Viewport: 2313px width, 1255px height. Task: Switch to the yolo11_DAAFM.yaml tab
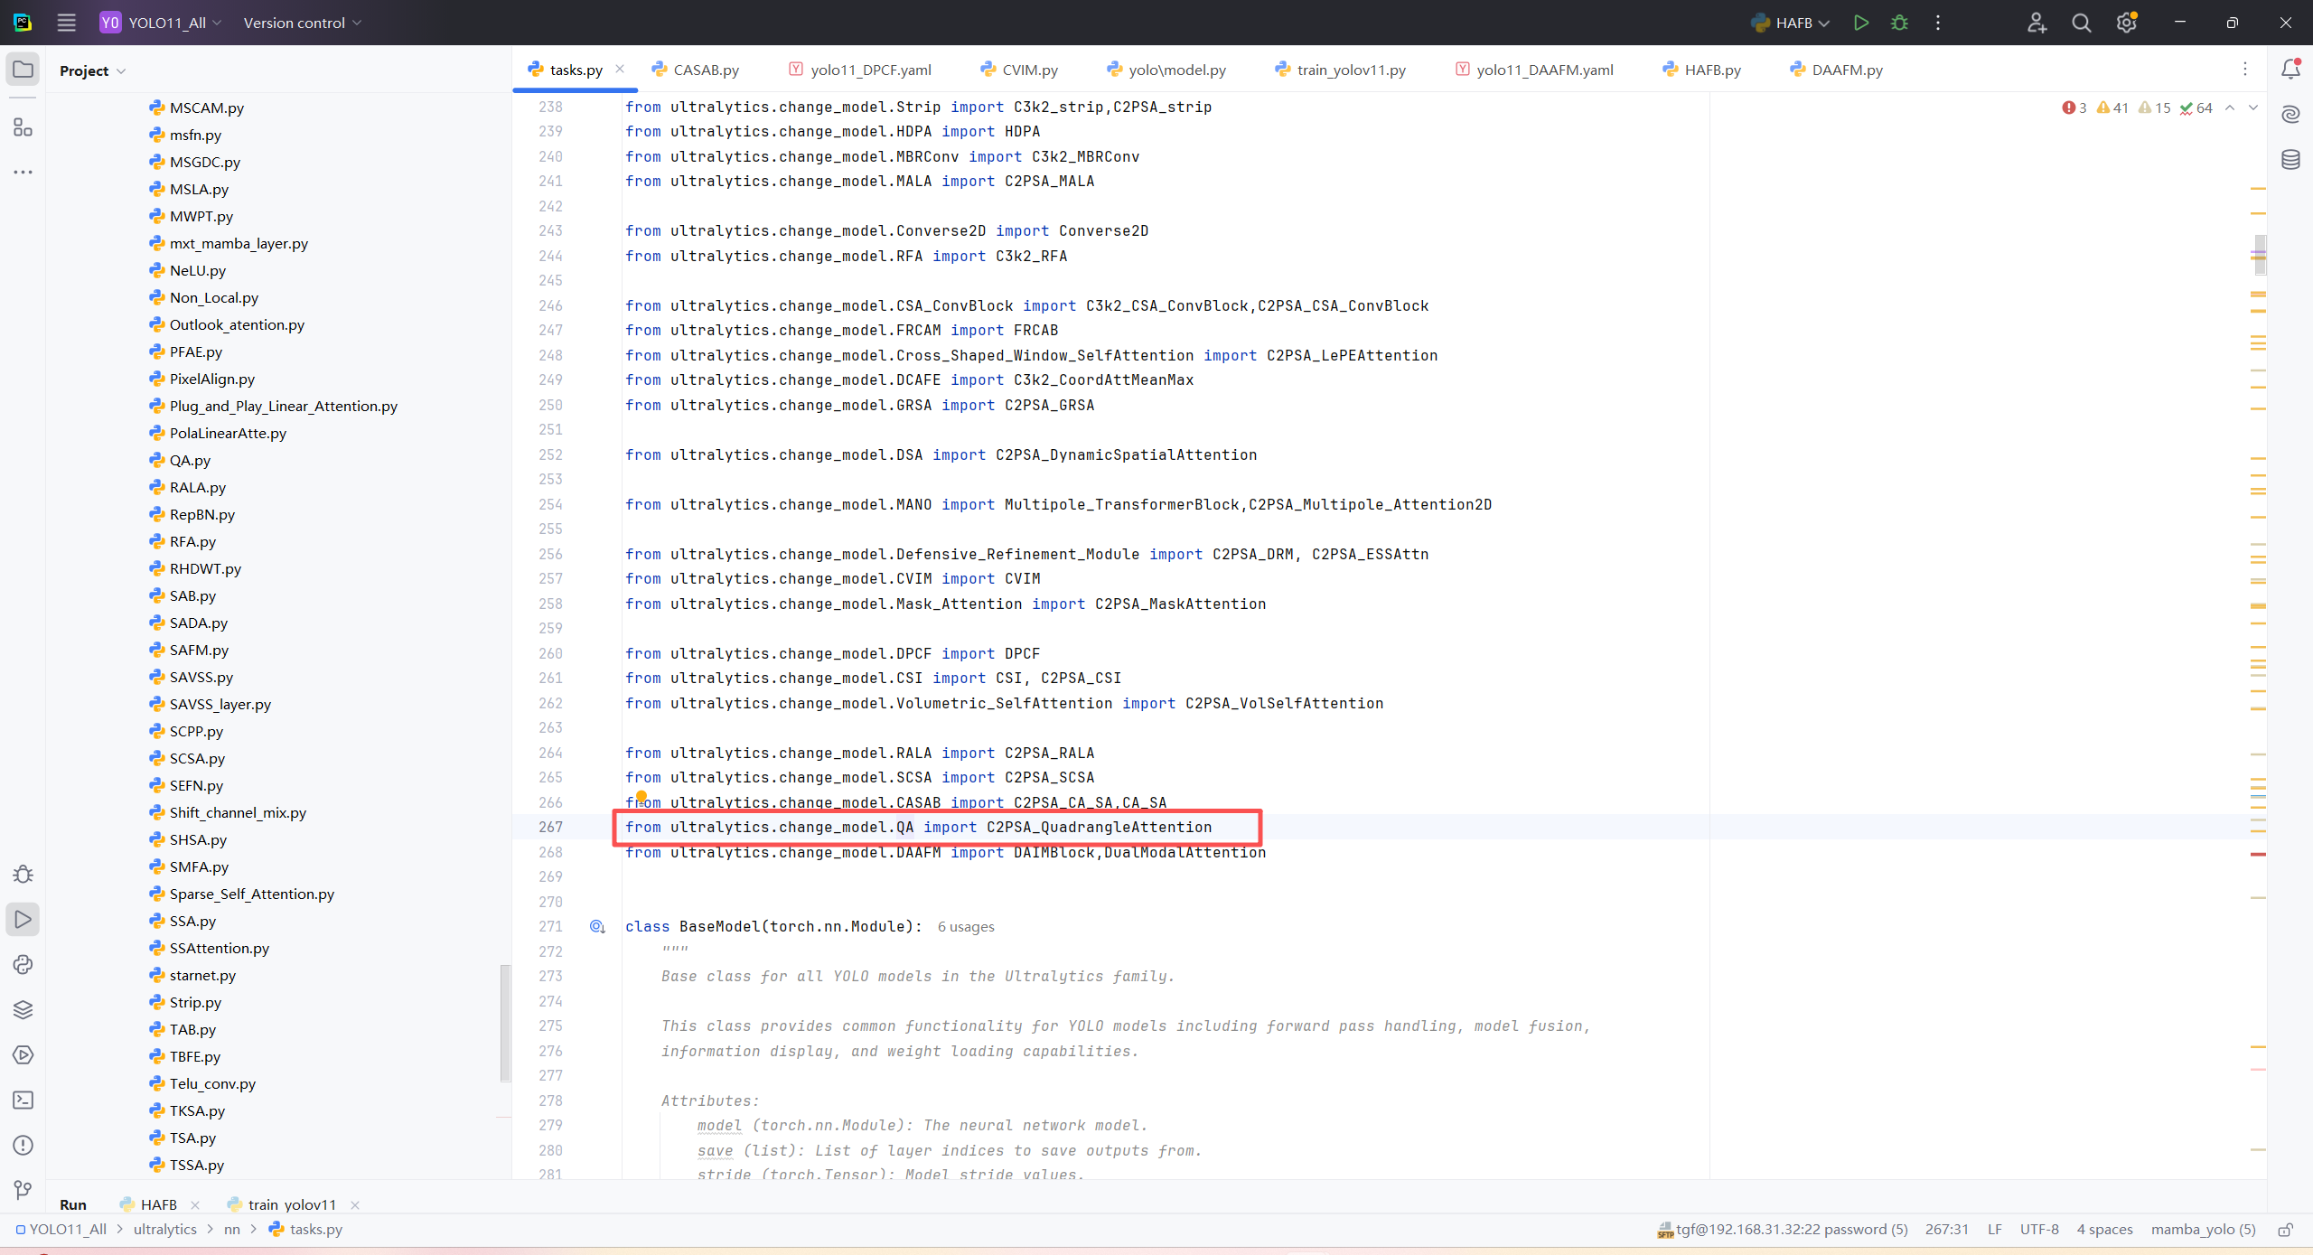click(x=1544, y=70)
